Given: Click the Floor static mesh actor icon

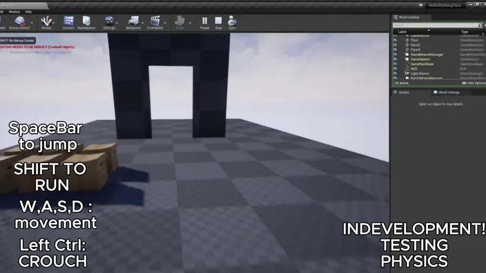Looking at the screenshot, I should (x=407, y=40).
